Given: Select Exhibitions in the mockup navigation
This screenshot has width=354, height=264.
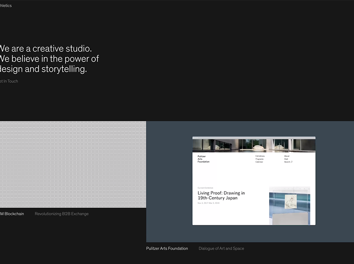Looking at the screenshot, I should [x=260, y=156].
